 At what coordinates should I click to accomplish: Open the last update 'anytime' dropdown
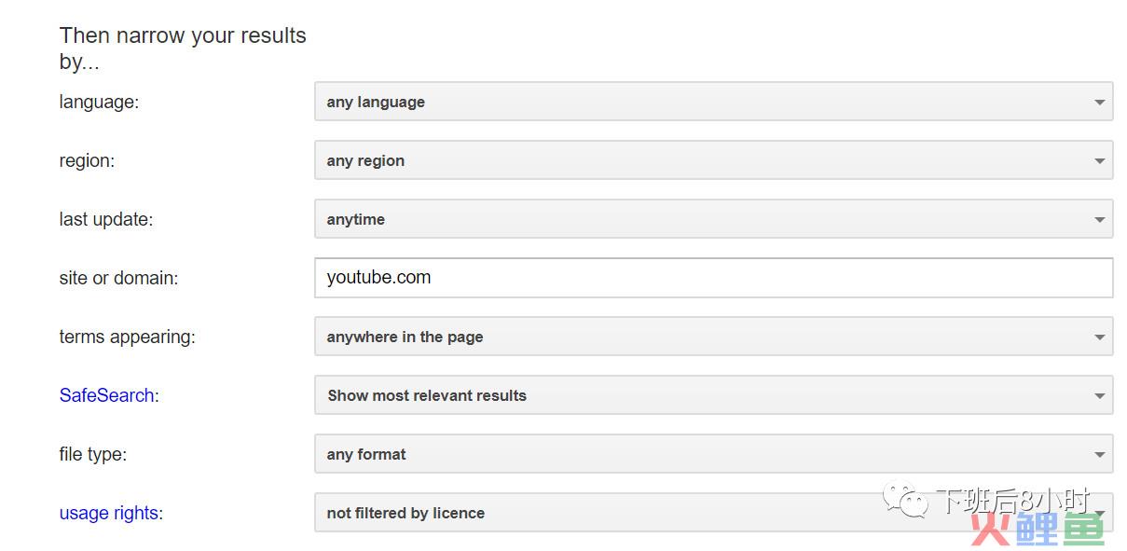point(714,219)
